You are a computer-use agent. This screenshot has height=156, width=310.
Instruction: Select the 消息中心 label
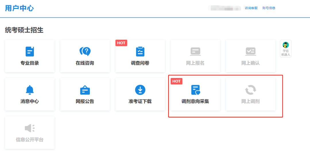(30, 101)
